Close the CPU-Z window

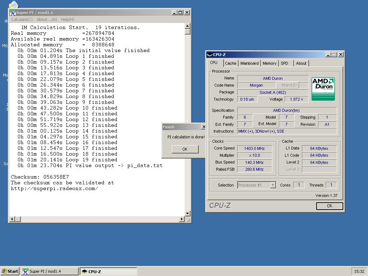click(x=341, y=55)
